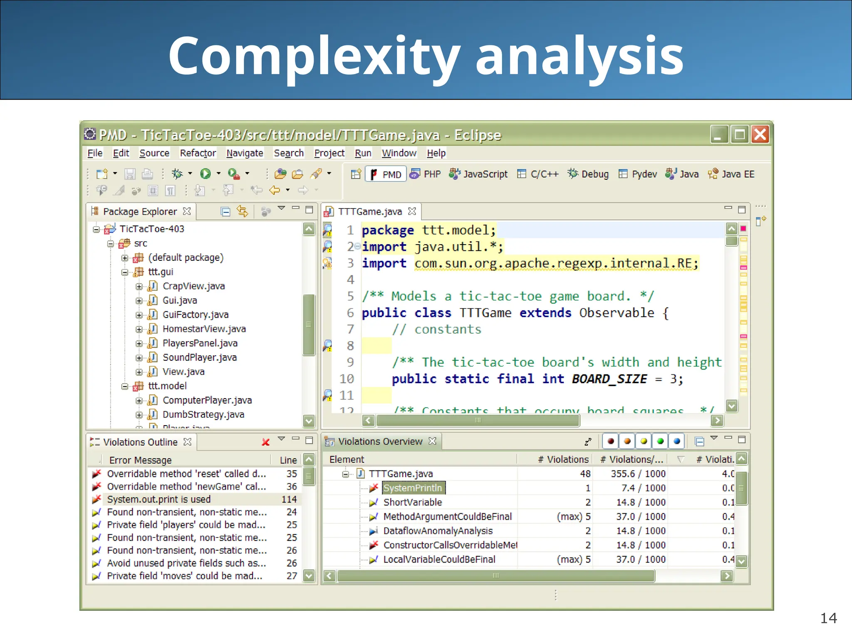Click the green Run button icon
Screen dimensions: 852x639
(205, 174)
